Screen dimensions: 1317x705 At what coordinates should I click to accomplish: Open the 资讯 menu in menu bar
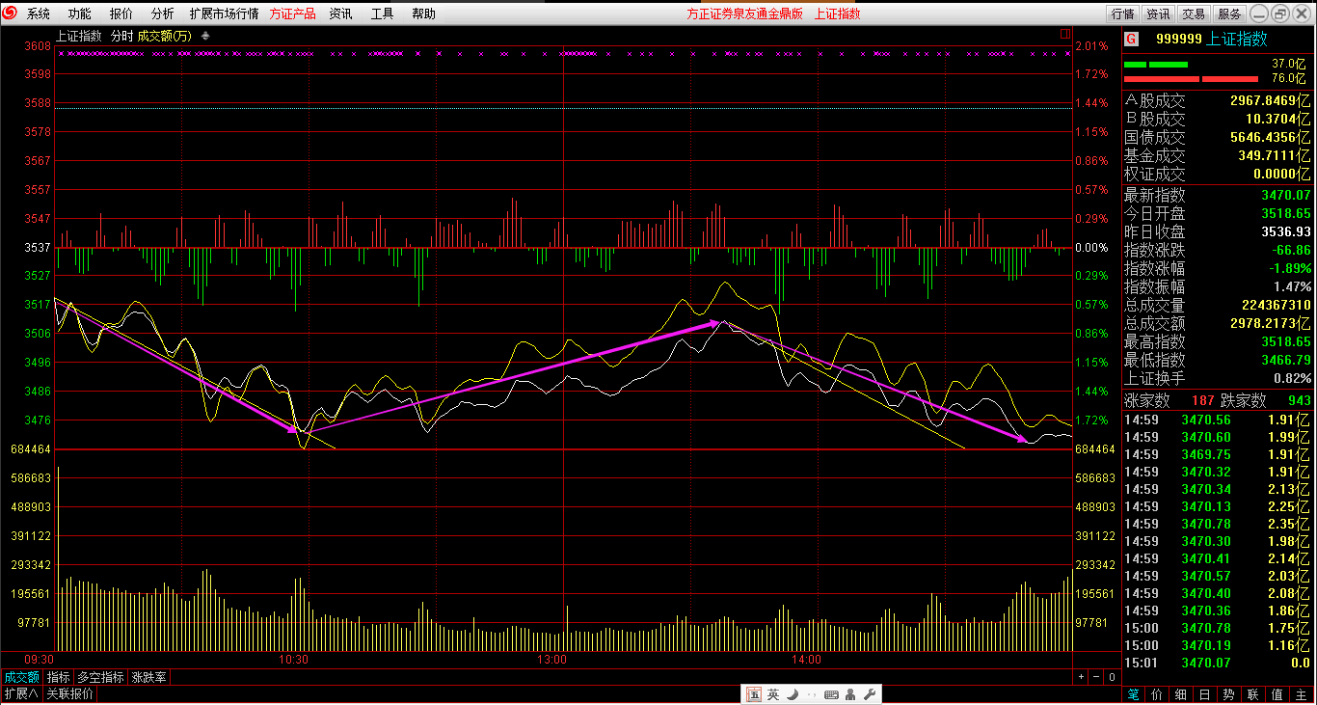point(340,14)
